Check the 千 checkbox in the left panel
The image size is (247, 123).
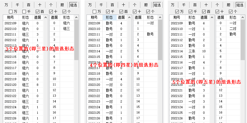24,11
